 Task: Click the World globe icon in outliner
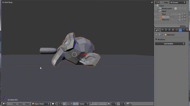(160, 11)
